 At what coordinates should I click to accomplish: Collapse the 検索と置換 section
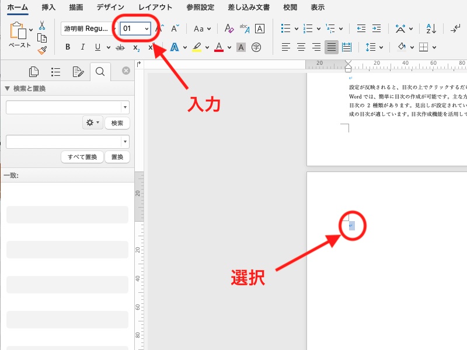point(7,89)
